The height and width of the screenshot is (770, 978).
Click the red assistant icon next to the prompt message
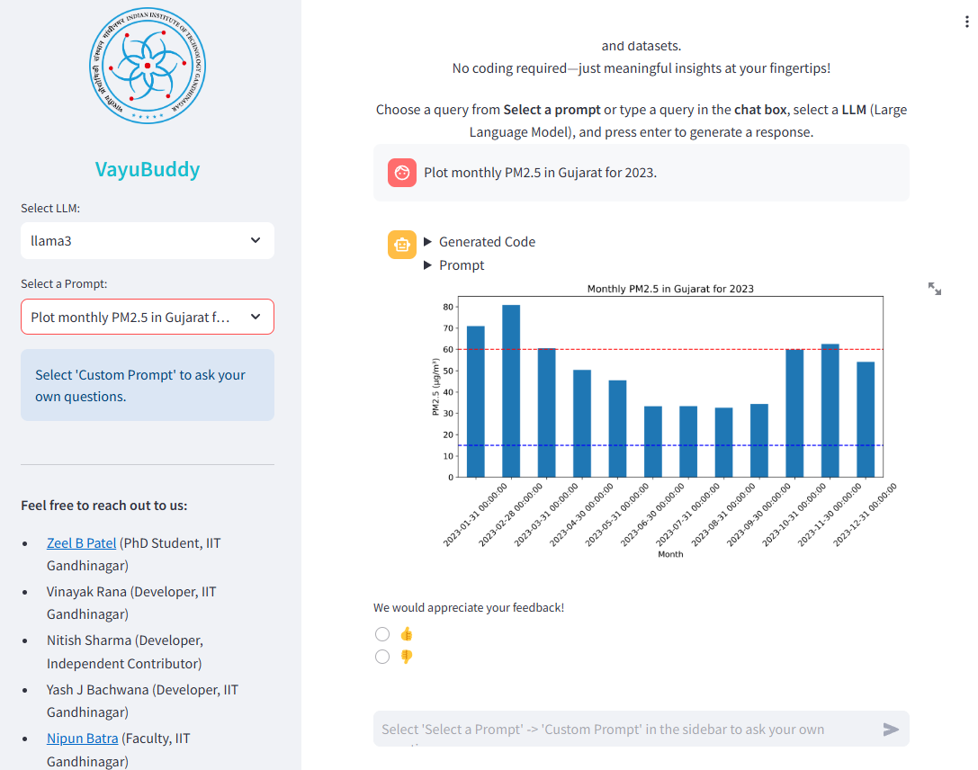(401, 172)
